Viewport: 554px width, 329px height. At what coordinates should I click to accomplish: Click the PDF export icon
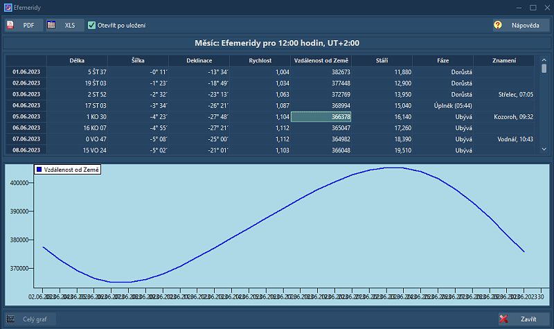pos(11,25)
